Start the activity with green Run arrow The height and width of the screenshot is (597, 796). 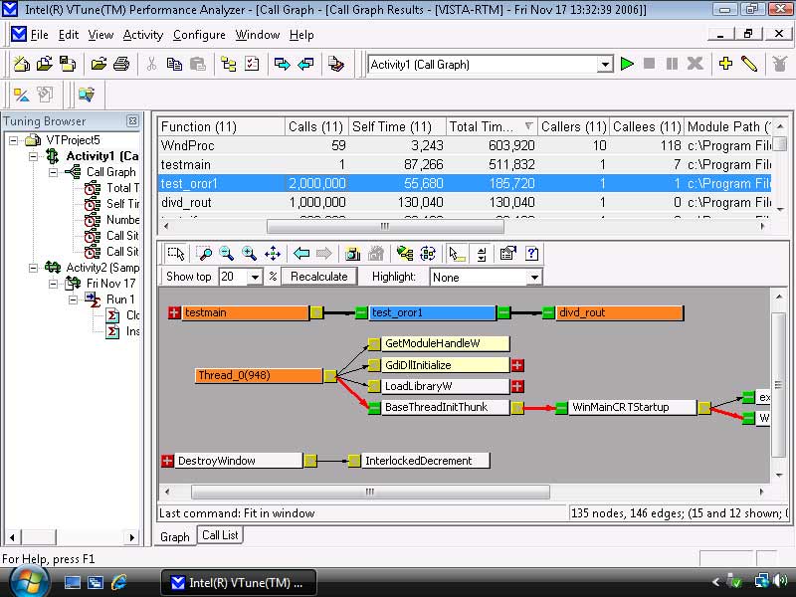click(x=627, y=64)
